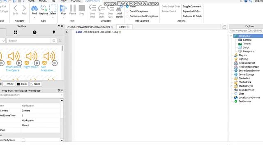Select SoundService in Explorer

coord(246,90)
